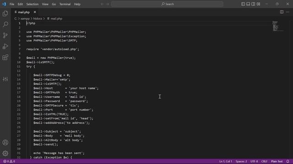Open editor More Actions ellipsis

[x=288, y=12]
